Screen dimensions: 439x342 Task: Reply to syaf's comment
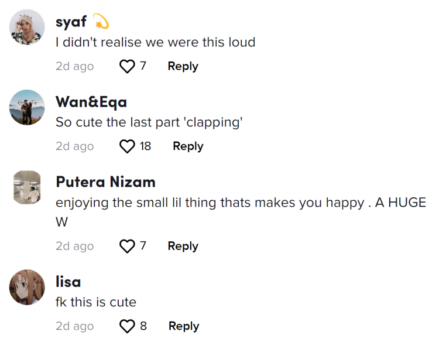183,66
